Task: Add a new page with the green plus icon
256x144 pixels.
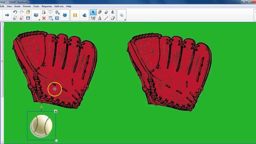Action: [15, 18]
